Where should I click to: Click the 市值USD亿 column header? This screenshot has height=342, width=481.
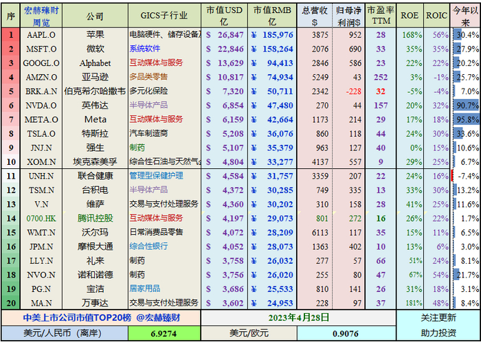224,16
